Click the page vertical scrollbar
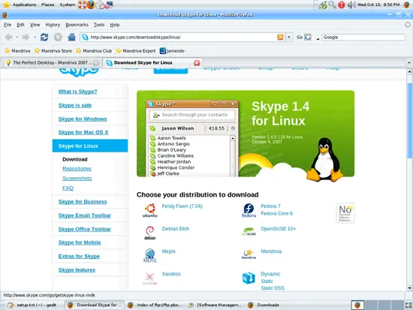The width and height of the screenshot is (413, 310). 409,180
